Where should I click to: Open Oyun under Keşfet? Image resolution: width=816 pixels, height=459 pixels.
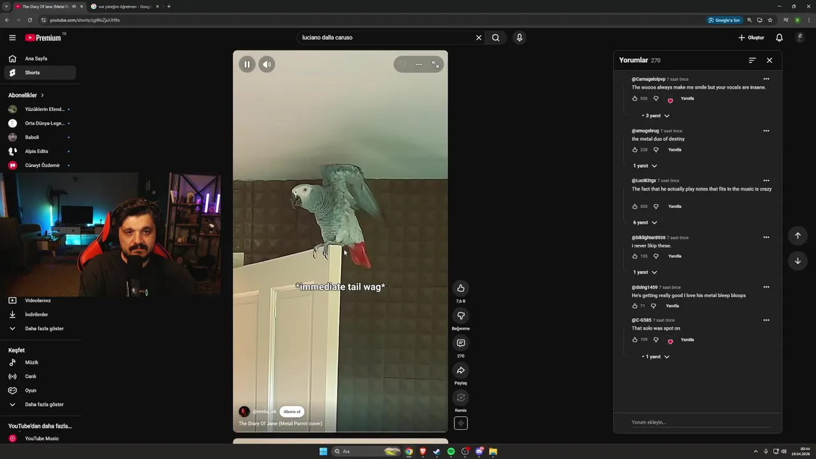point(40,390)
